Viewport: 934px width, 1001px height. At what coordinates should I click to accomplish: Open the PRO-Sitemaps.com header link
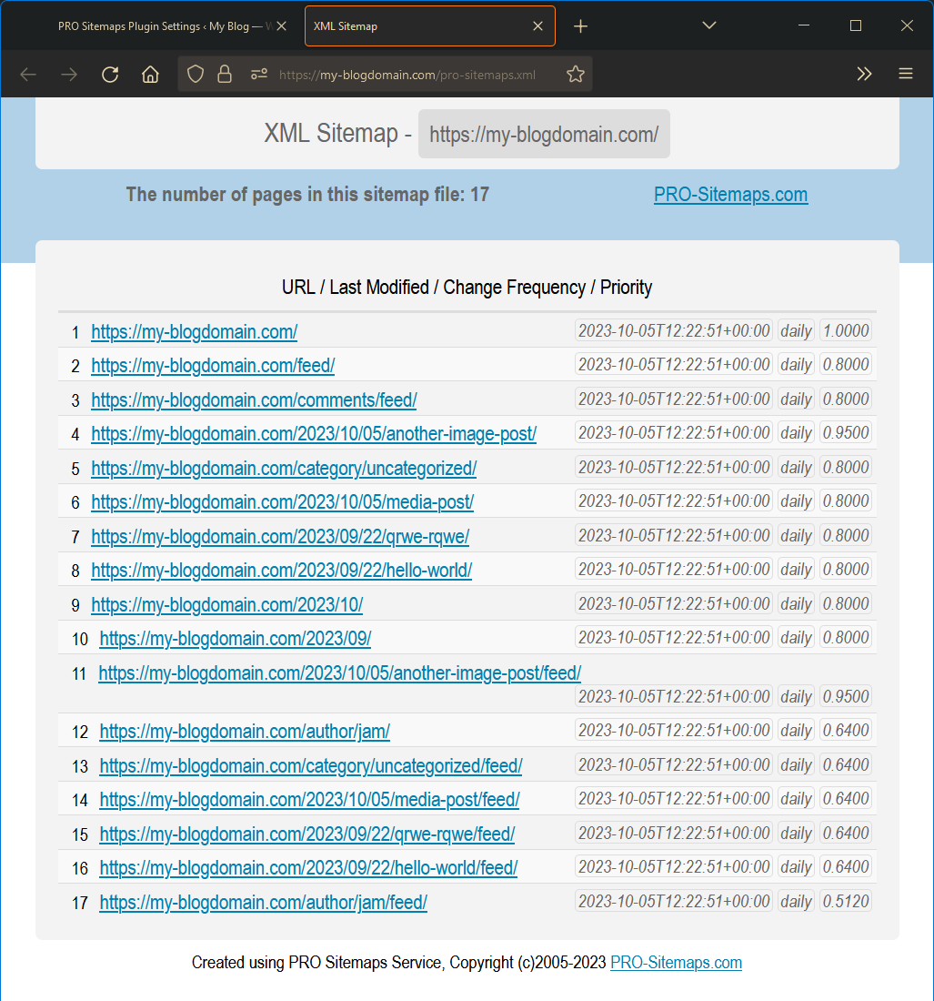[730, 194]
